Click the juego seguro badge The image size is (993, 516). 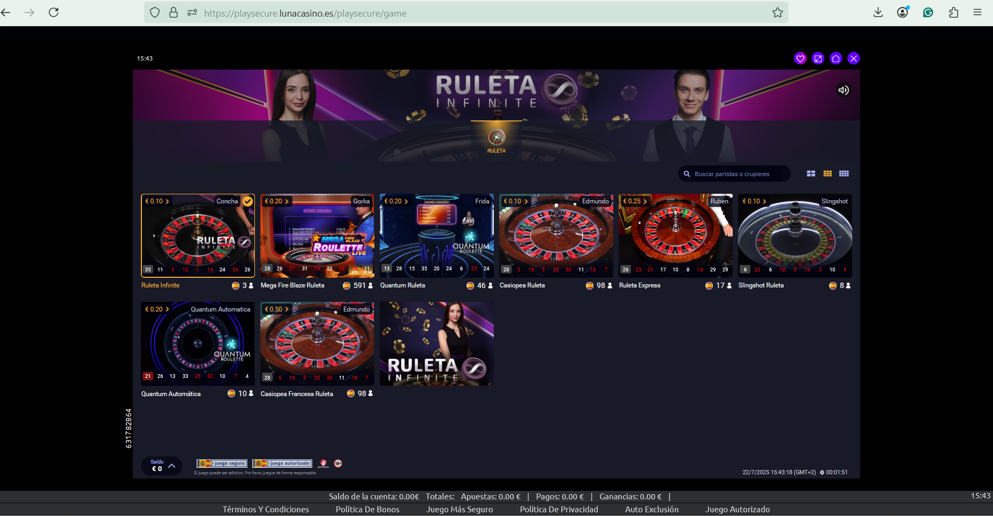point(222,464)
